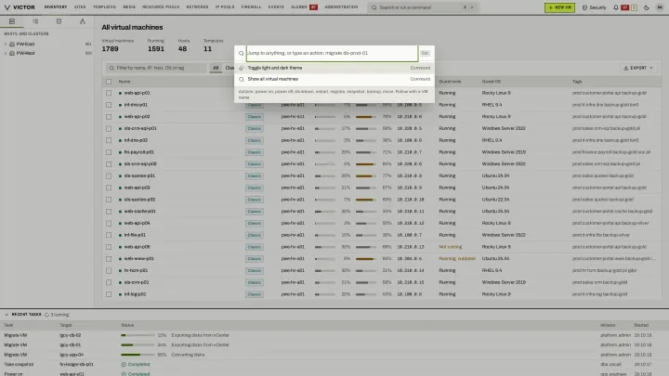Screen dimensions: 669x376
Task: Select the hr-hcm-p01 row checkbox
Action: point(109,270)
